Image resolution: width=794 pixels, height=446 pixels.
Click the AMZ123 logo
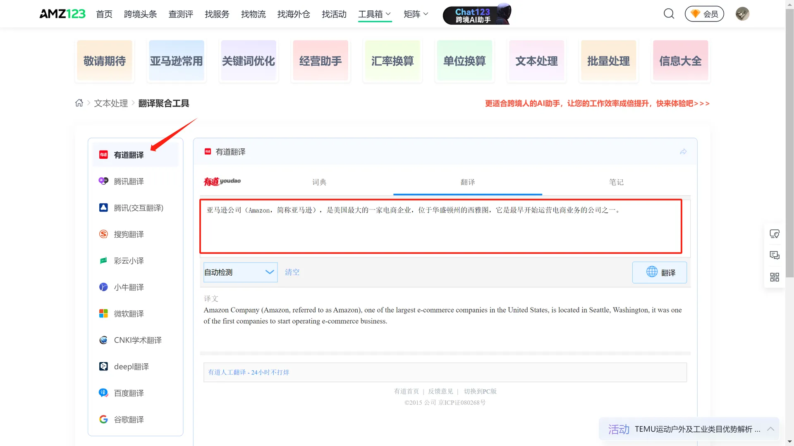tap(62, 14)
